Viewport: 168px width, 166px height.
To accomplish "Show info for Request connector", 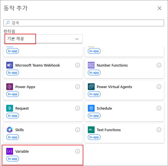I will (78, 108).
